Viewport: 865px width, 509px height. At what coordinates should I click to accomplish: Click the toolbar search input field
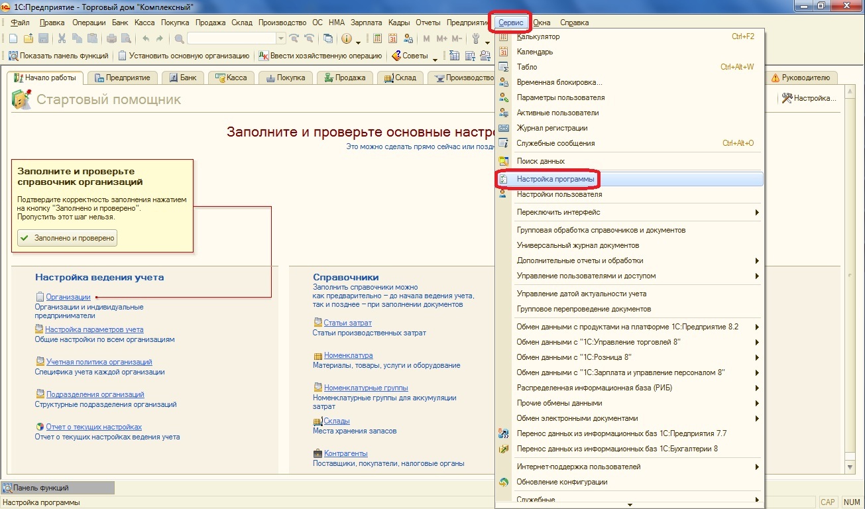[x=231, y=38]
